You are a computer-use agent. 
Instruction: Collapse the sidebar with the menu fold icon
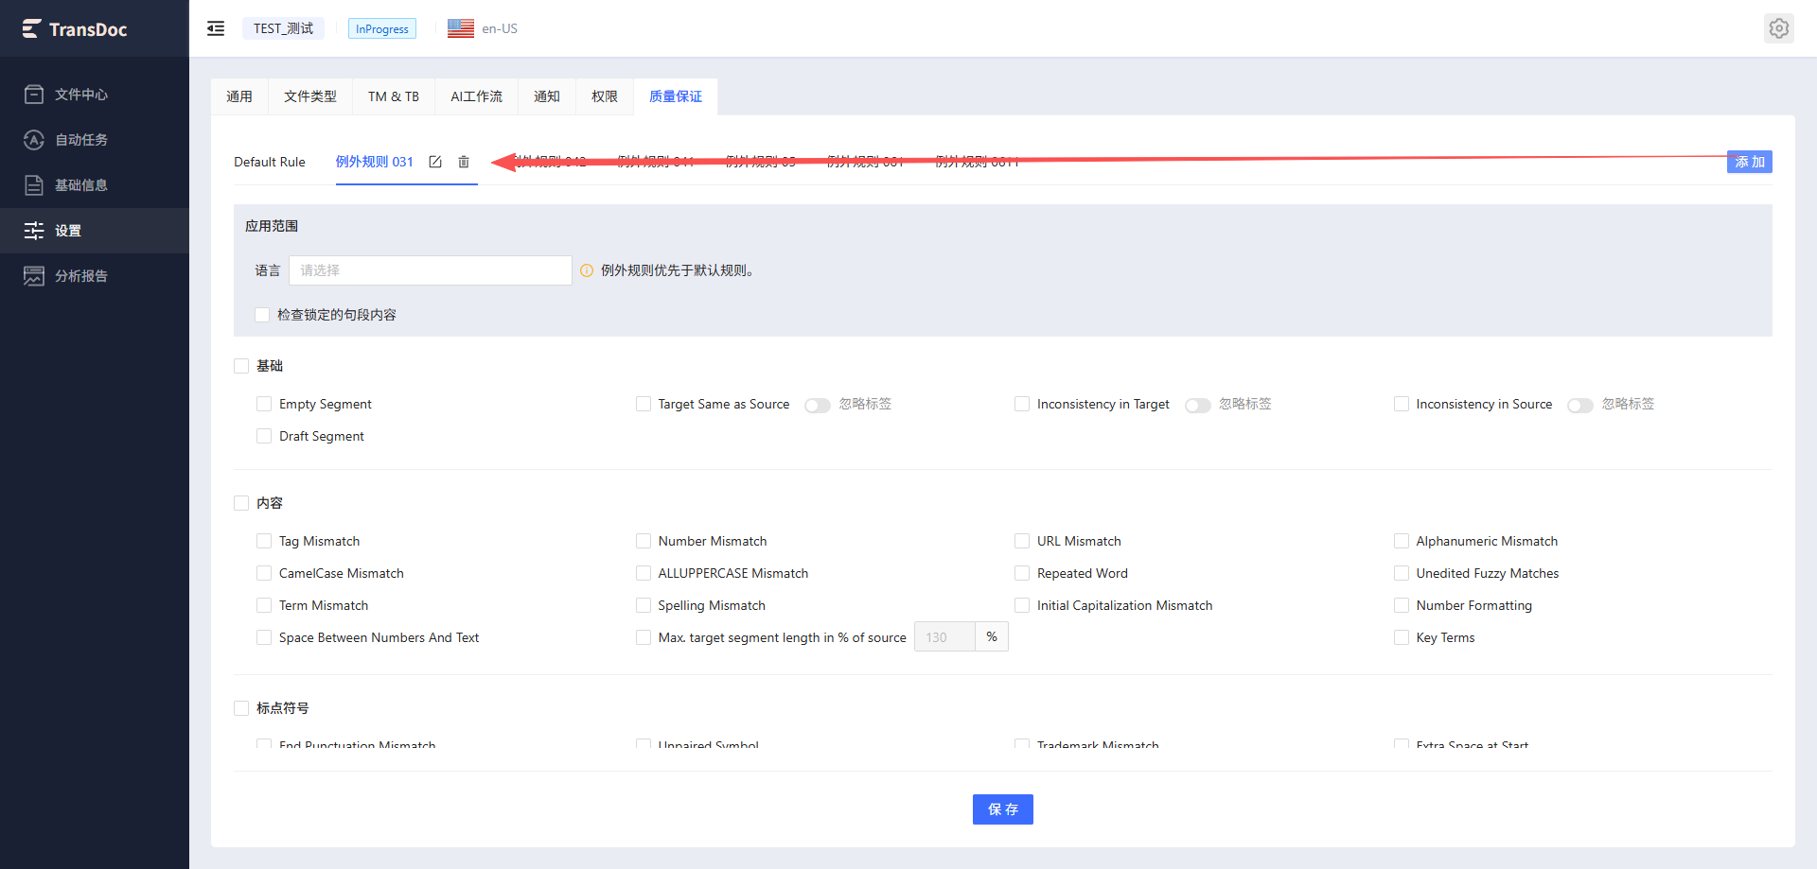[216, 28]
